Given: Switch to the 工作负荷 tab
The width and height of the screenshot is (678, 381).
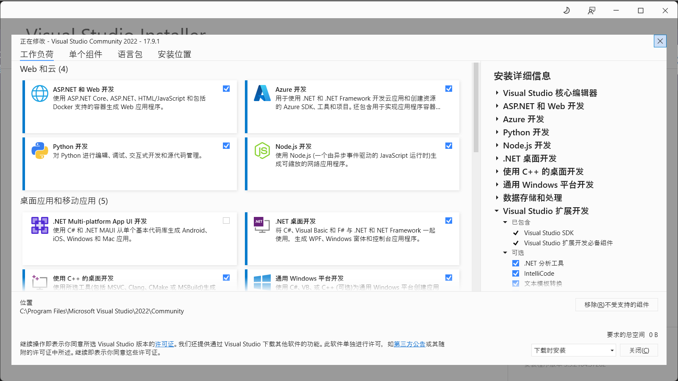Looking at the screenshot, I should pyautogui.click(x=37, y=55).
